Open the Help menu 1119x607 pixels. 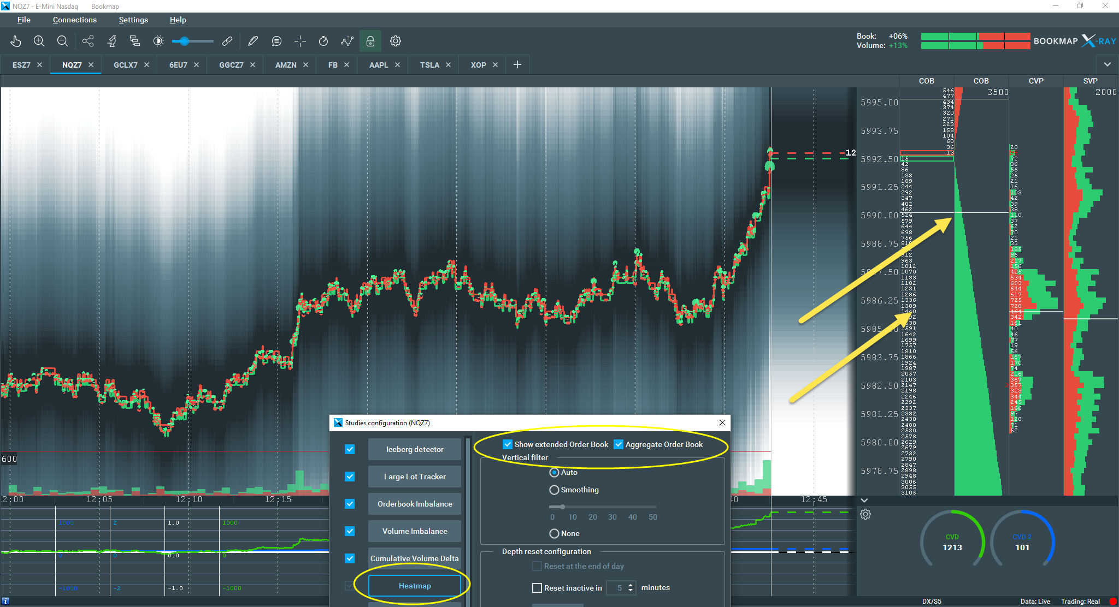(x=178, y=20)
